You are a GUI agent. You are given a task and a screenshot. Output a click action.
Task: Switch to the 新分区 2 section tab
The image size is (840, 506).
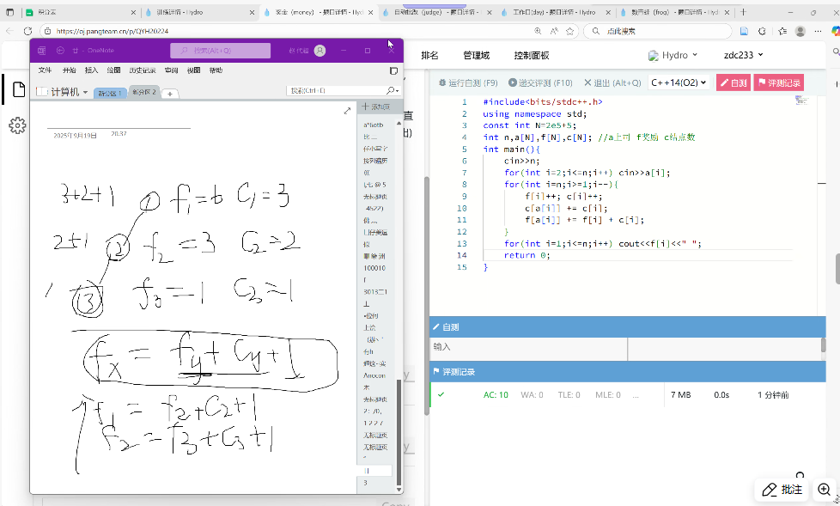coord(143,92)
